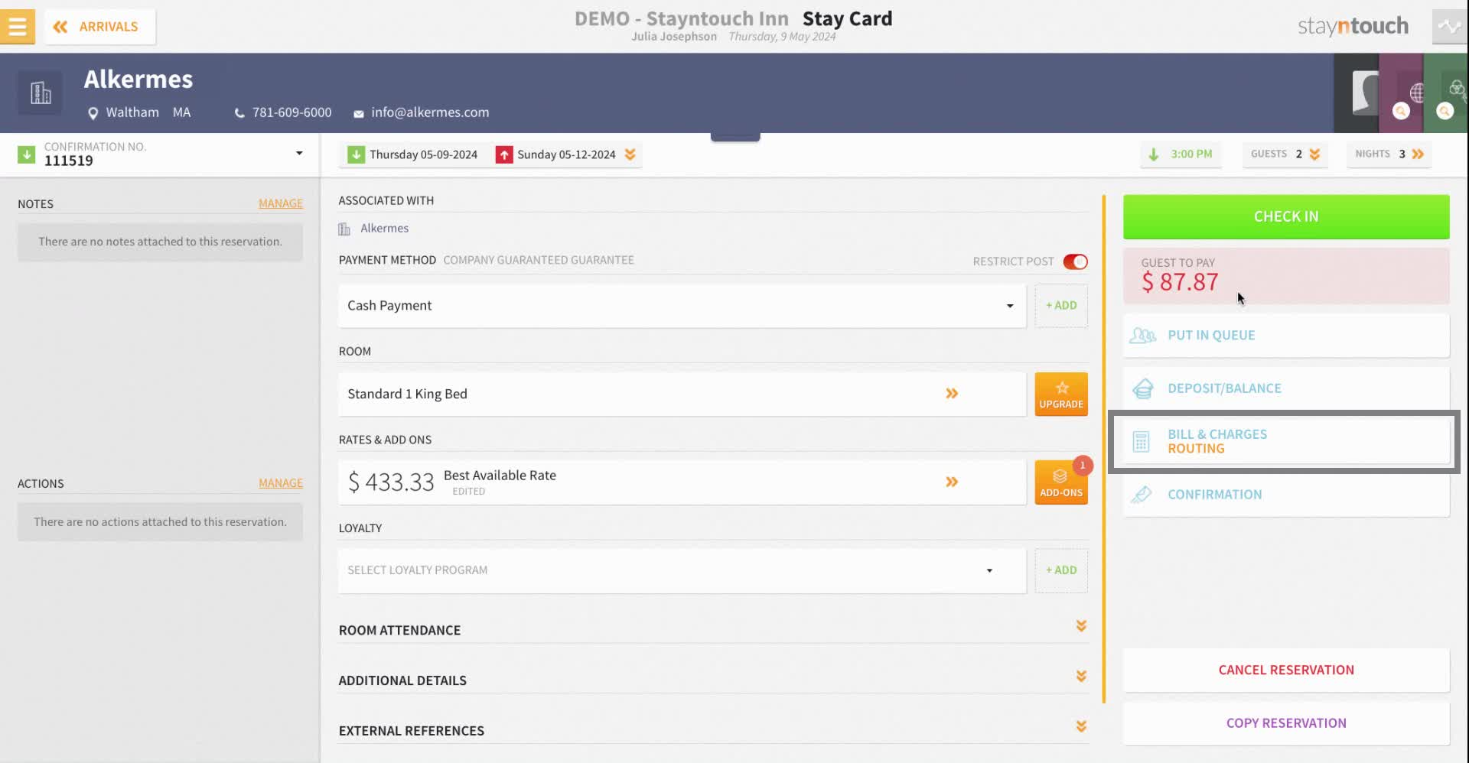Click the Thursday 05-09-2024 arrival date
This screenshot has height=763, width=1469.
coord(423,154)
